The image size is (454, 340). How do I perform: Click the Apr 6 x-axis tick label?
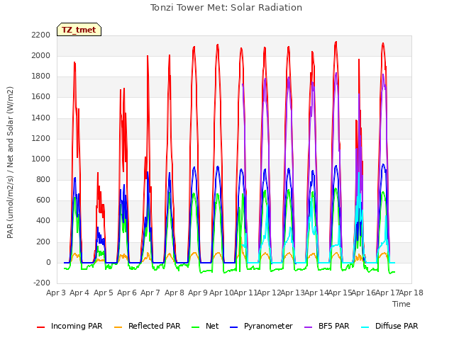pyautogui.click(x=127, y=293)
